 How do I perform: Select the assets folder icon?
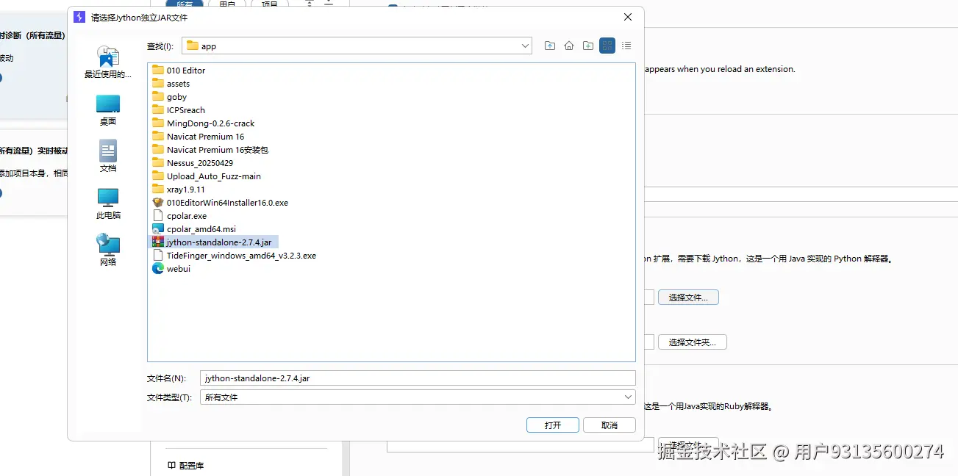158,84
